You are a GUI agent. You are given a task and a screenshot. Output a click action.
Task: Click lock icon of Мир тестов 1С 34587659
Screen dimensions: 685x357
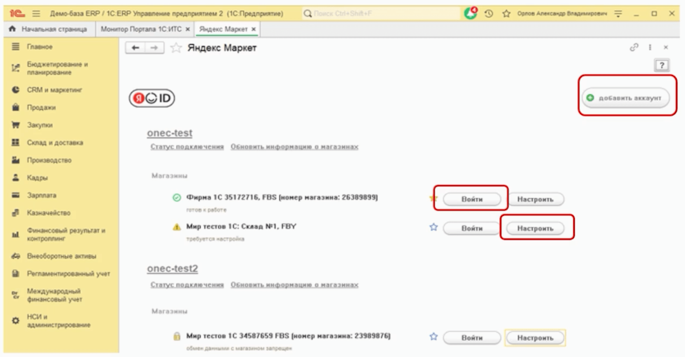(x=177, y=336)
